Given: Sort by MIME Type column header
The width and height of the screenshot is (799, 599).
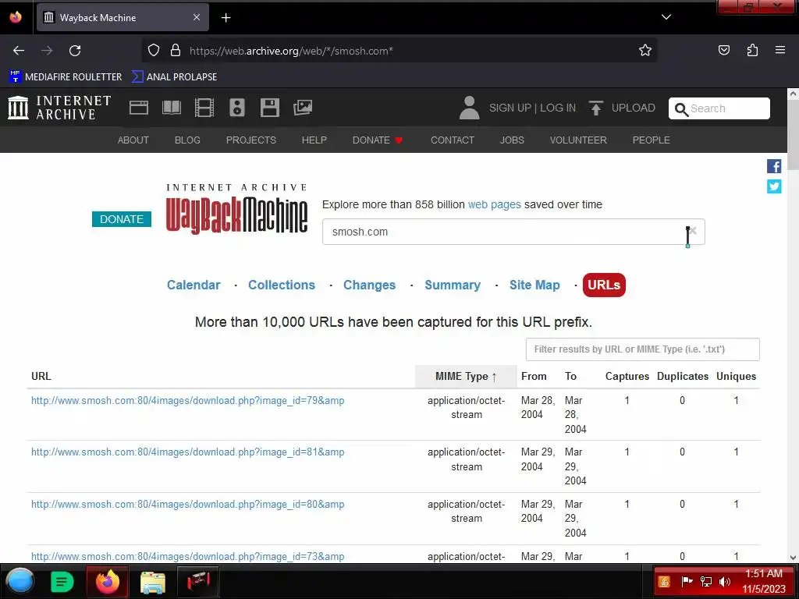Looking at the screenshot, I should [x=466, y=377].
